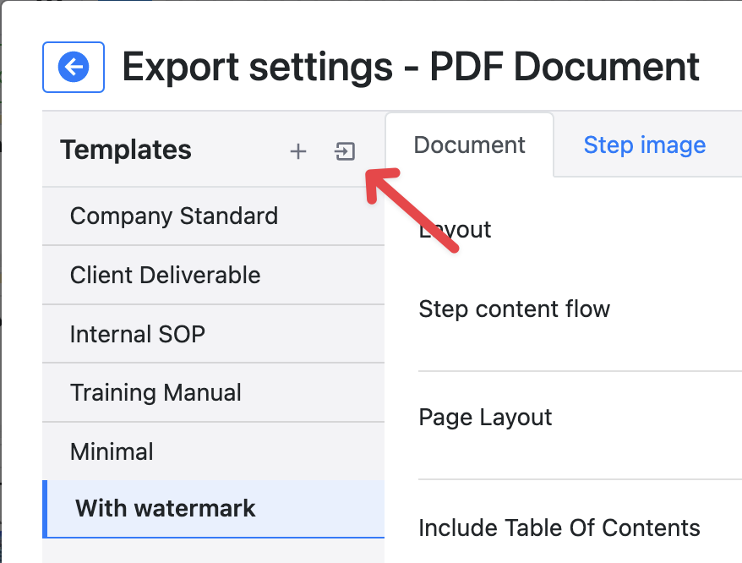This screenshot has width=742, height=563.
Task: Click the Page Layout setting label
Action: (485, 418)
